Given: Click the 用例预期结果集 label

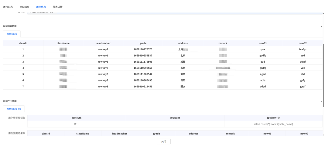Looking at the screenshot, I should click(17, 133).
